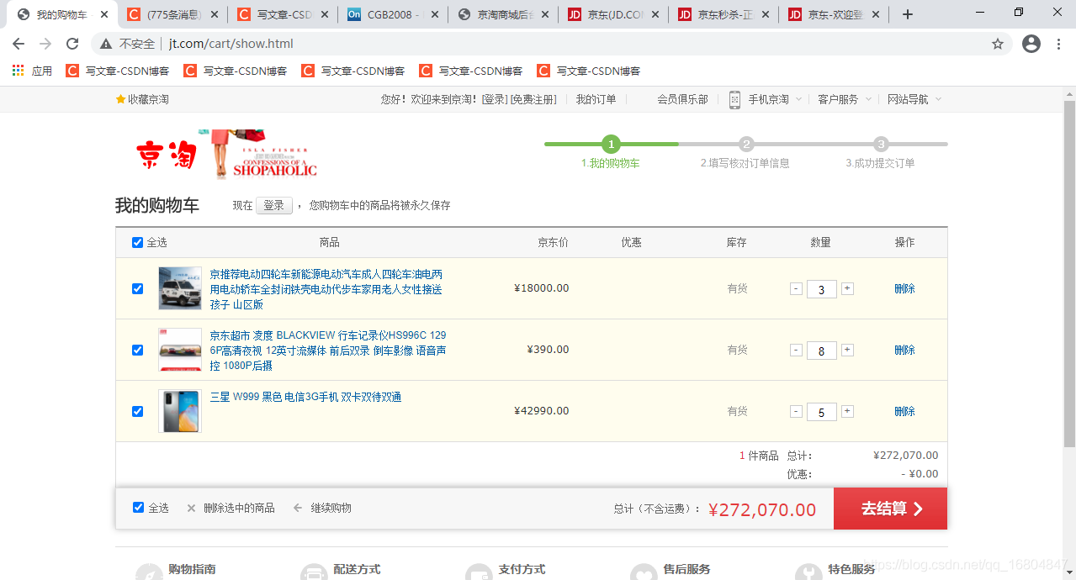Viewport: 1076px width, 580px height.
Task: Open a new tab with the plus icon
Action: click(x=907, y=14)
